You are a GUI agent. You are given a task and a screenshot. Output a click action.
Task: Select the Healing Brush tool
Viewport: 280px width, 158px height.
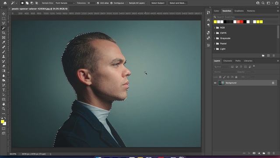3,47
